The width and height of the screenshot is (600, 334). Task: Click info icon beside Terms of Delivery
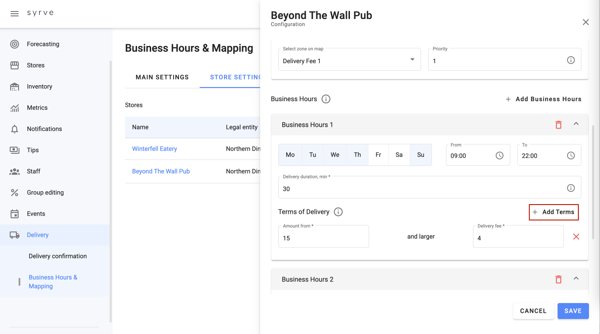pos(338,212)
